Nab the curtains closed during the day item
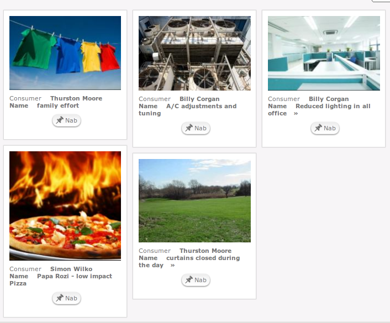The image size is (390, 323). point(196,280)
